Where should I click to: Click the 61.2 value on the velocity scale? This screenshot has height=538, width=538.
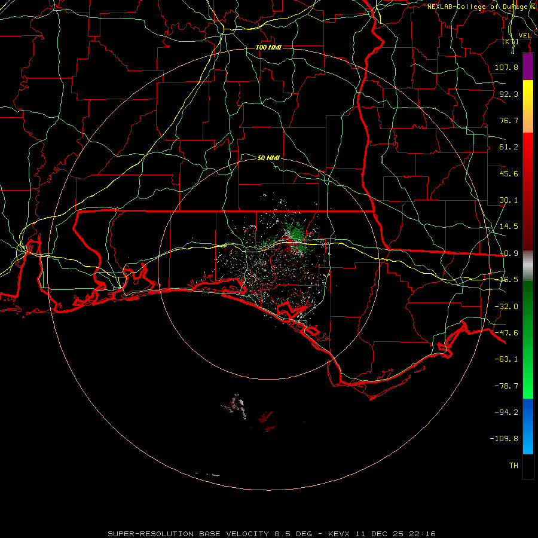pos(509,147)
